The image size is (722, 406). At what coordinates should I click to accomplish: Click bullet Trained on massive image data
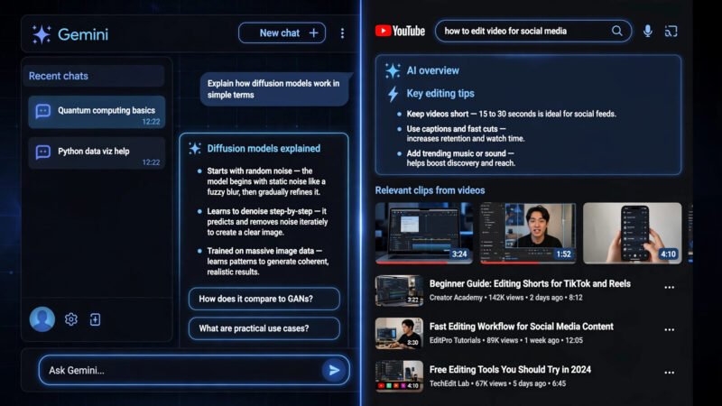coord(268,261)
